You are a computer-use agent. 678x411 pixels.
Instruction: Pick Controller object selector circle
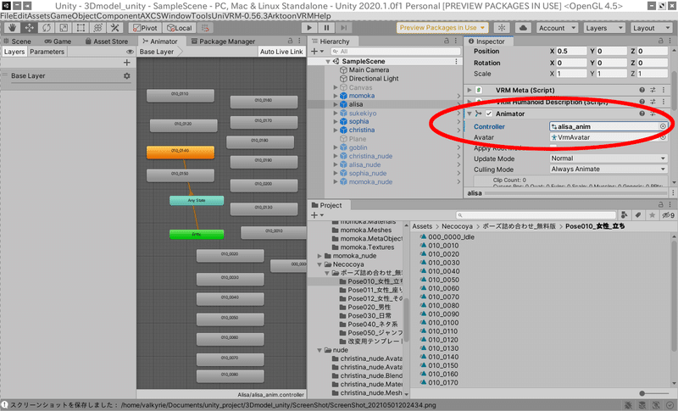(x=663, y=126)
